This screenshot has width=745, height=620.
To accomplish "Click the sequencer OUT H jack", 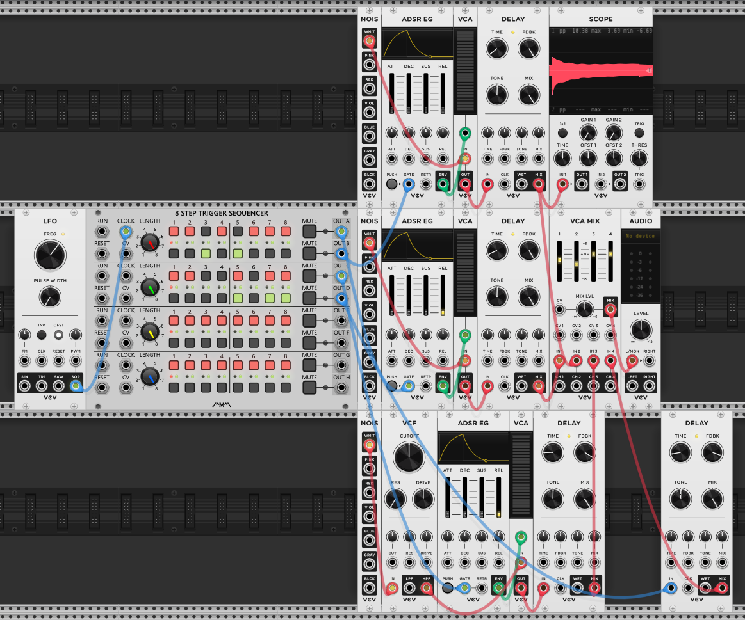I will pos(341,388).
